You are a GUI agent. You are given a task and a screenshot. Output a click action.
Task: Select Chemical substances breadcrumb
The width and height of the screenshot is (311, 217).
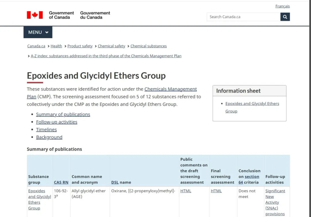(x=148, y=46)
